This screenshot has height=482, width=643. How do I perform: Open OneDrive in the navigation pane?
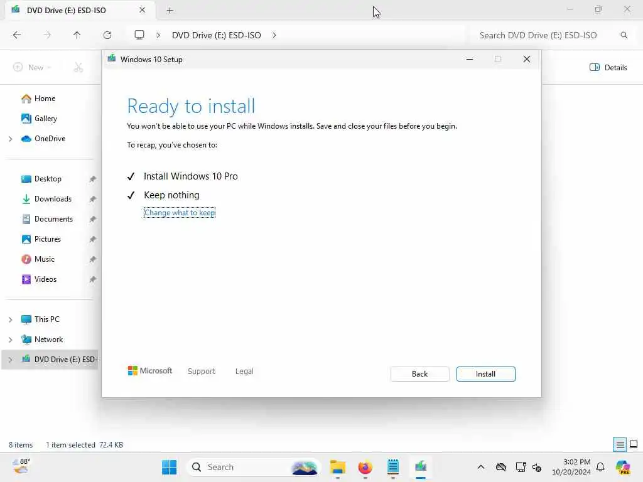[50, 139]
